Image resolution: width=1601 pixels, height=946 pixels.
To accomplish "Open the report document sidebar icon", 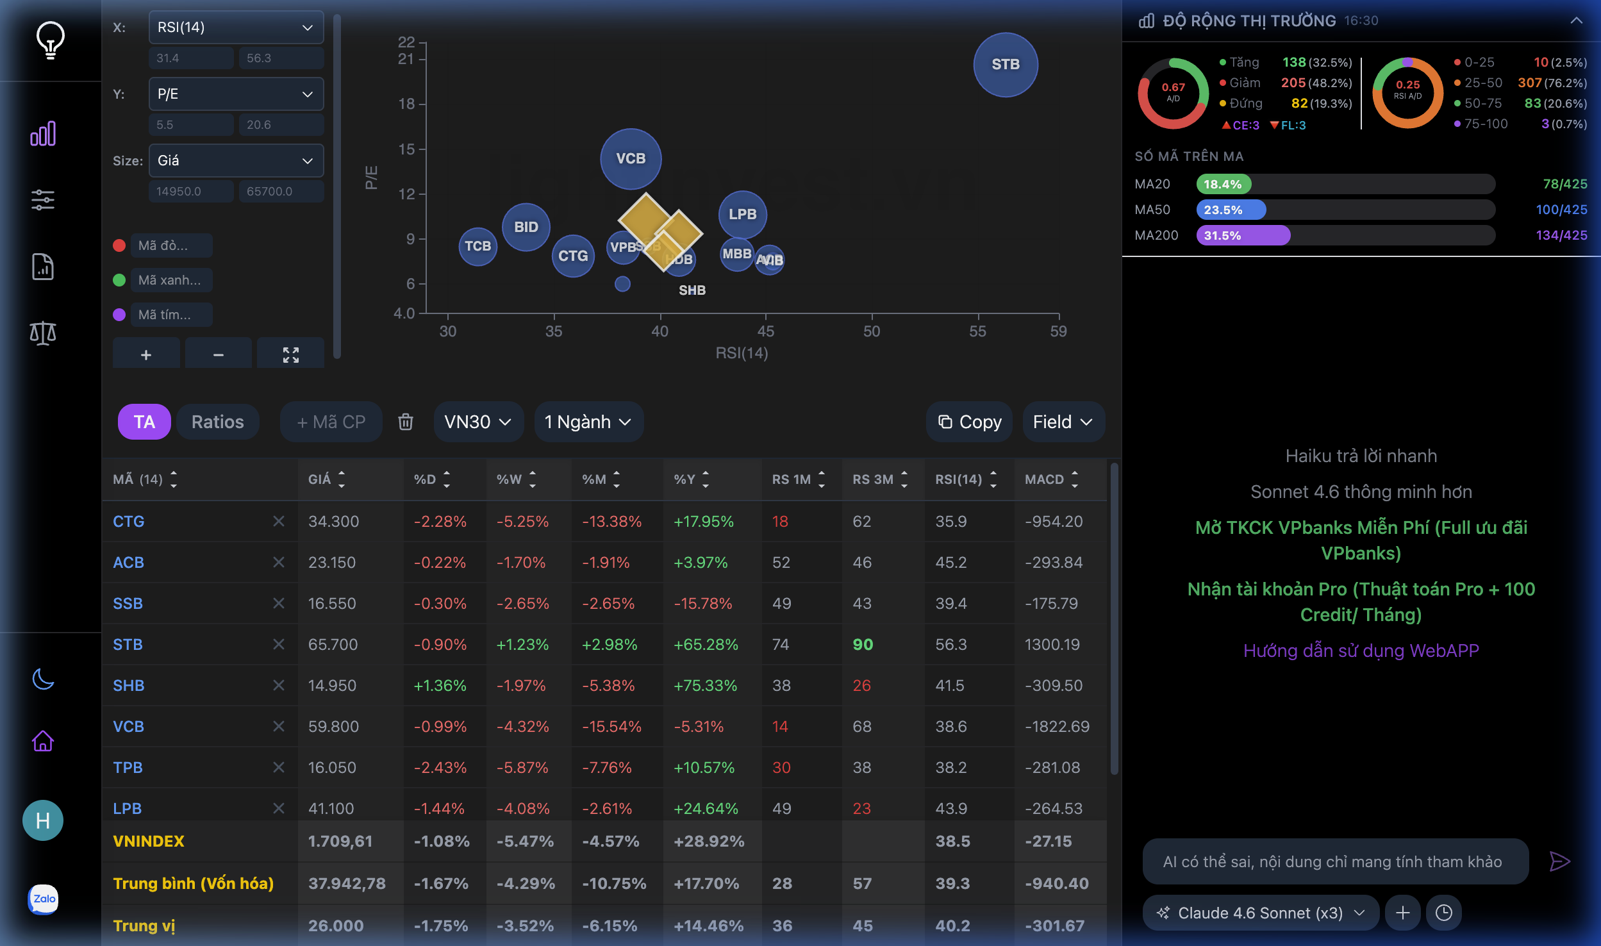I will 43,267.
